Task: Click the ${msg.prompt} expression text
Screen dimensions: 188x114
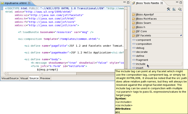Action: point(47,69)
